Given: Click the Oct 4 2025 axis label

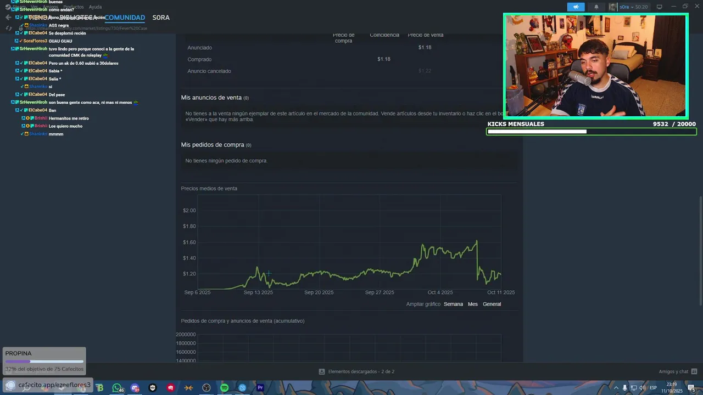Looking at the screenshot, I should coord(440,292).
